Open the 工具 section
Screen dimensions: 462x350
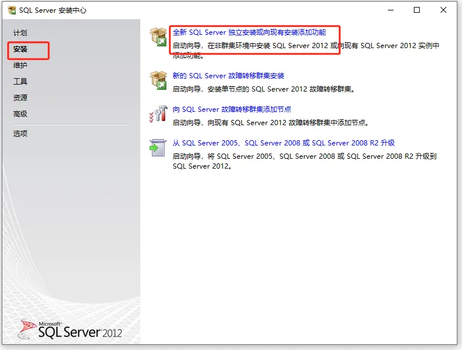pyautogui.click(x=20, y=82)
